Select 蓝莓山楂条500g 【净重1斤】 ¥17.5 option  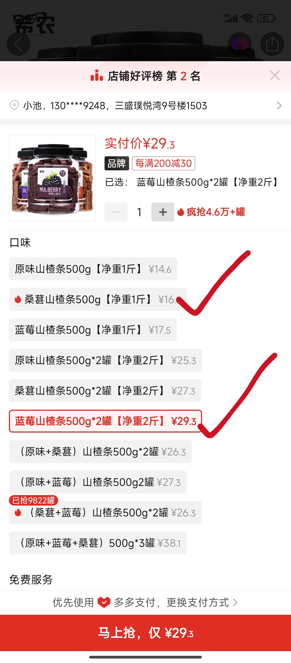point(93,330)
